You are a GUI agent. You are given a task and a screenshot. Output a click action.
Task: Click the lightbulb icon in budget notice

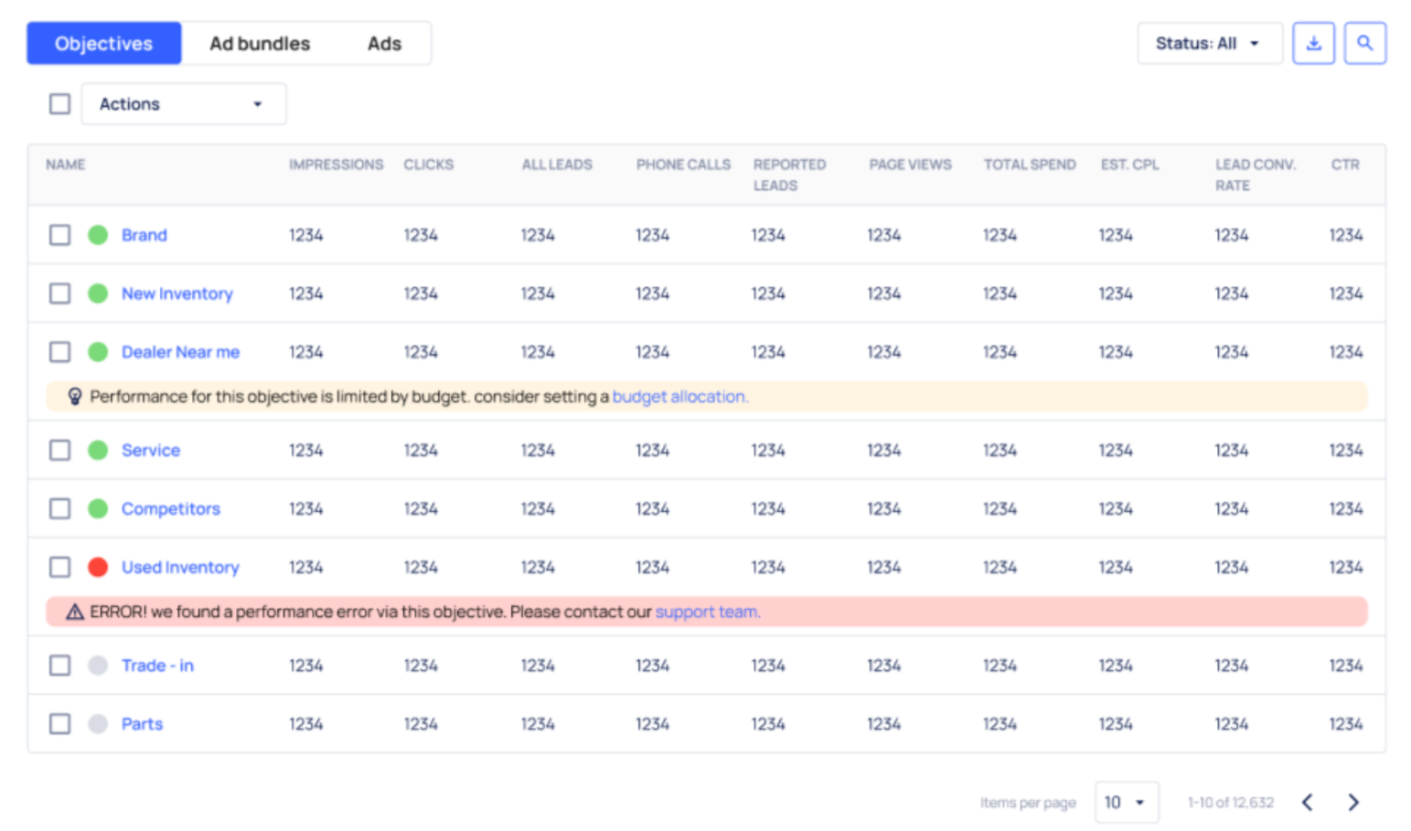click(x=75, y=397)
